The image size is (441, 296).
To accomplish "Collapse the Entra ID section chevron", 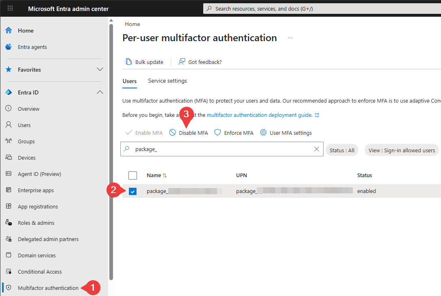I will (x=100, y=92).
